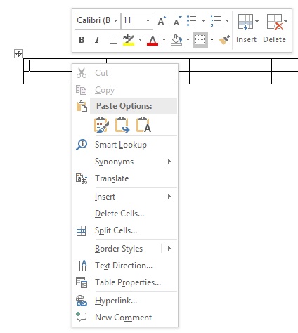Click the Shrink Font icon
298x333 pixels.
click(x=177, y=21)
